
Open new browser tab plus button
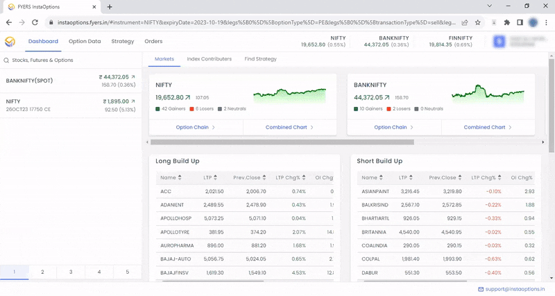click(x=110, y=7)
